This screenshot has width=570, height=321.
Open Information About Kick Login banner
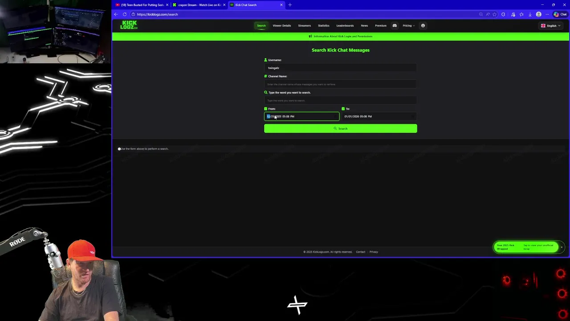pos(341,36)
